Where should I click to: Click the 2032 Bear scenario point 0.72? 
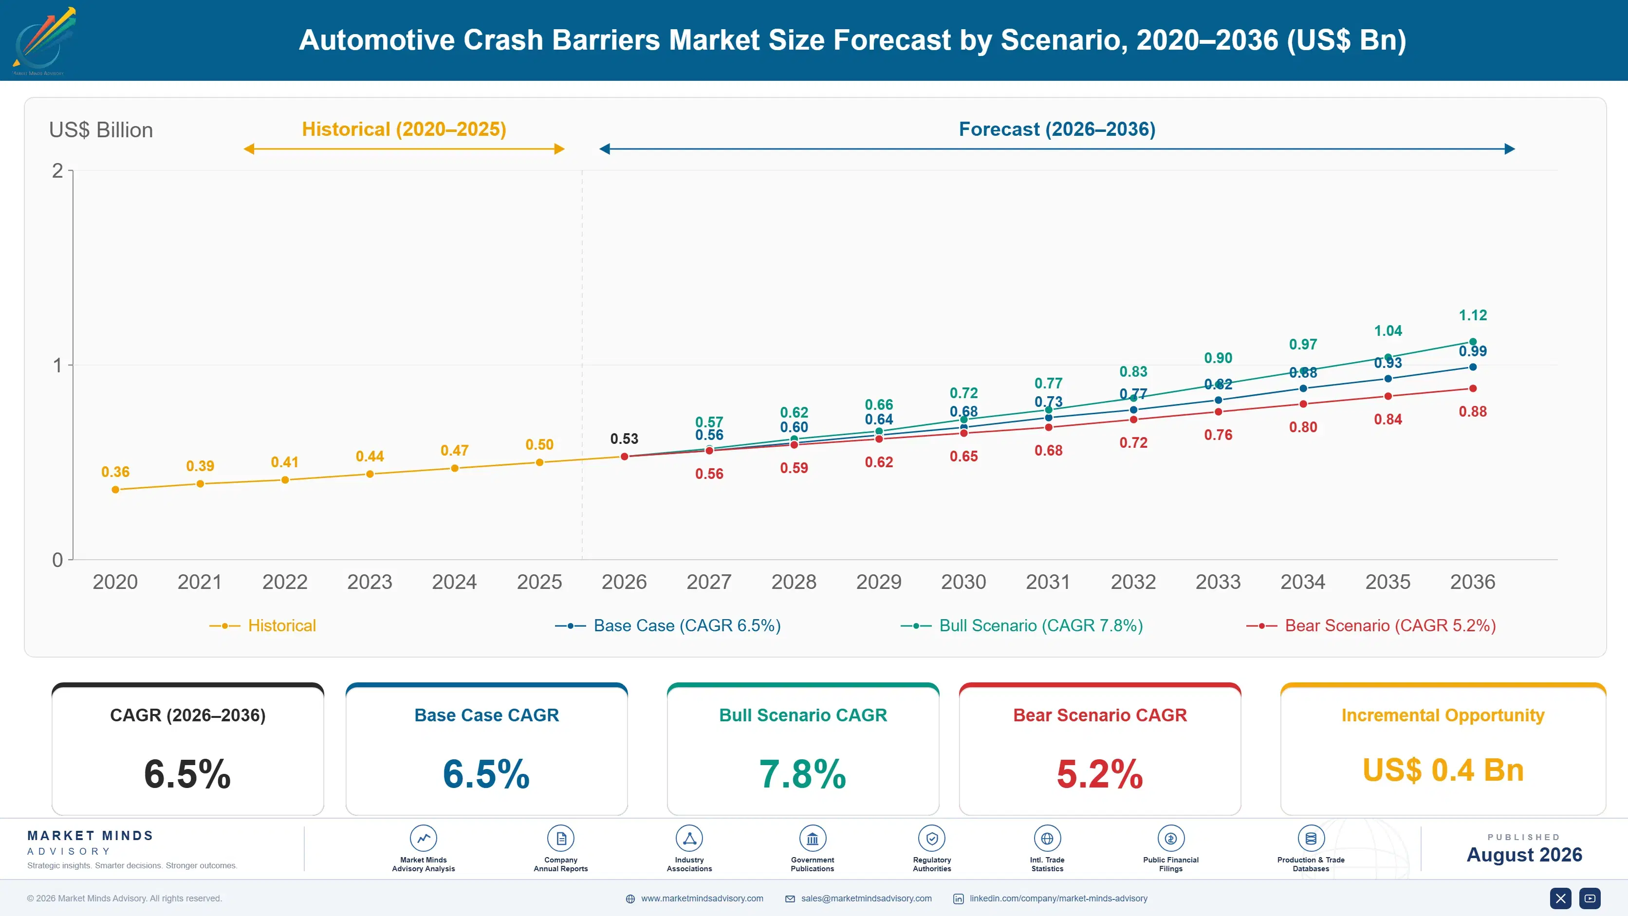point(1133,420)
